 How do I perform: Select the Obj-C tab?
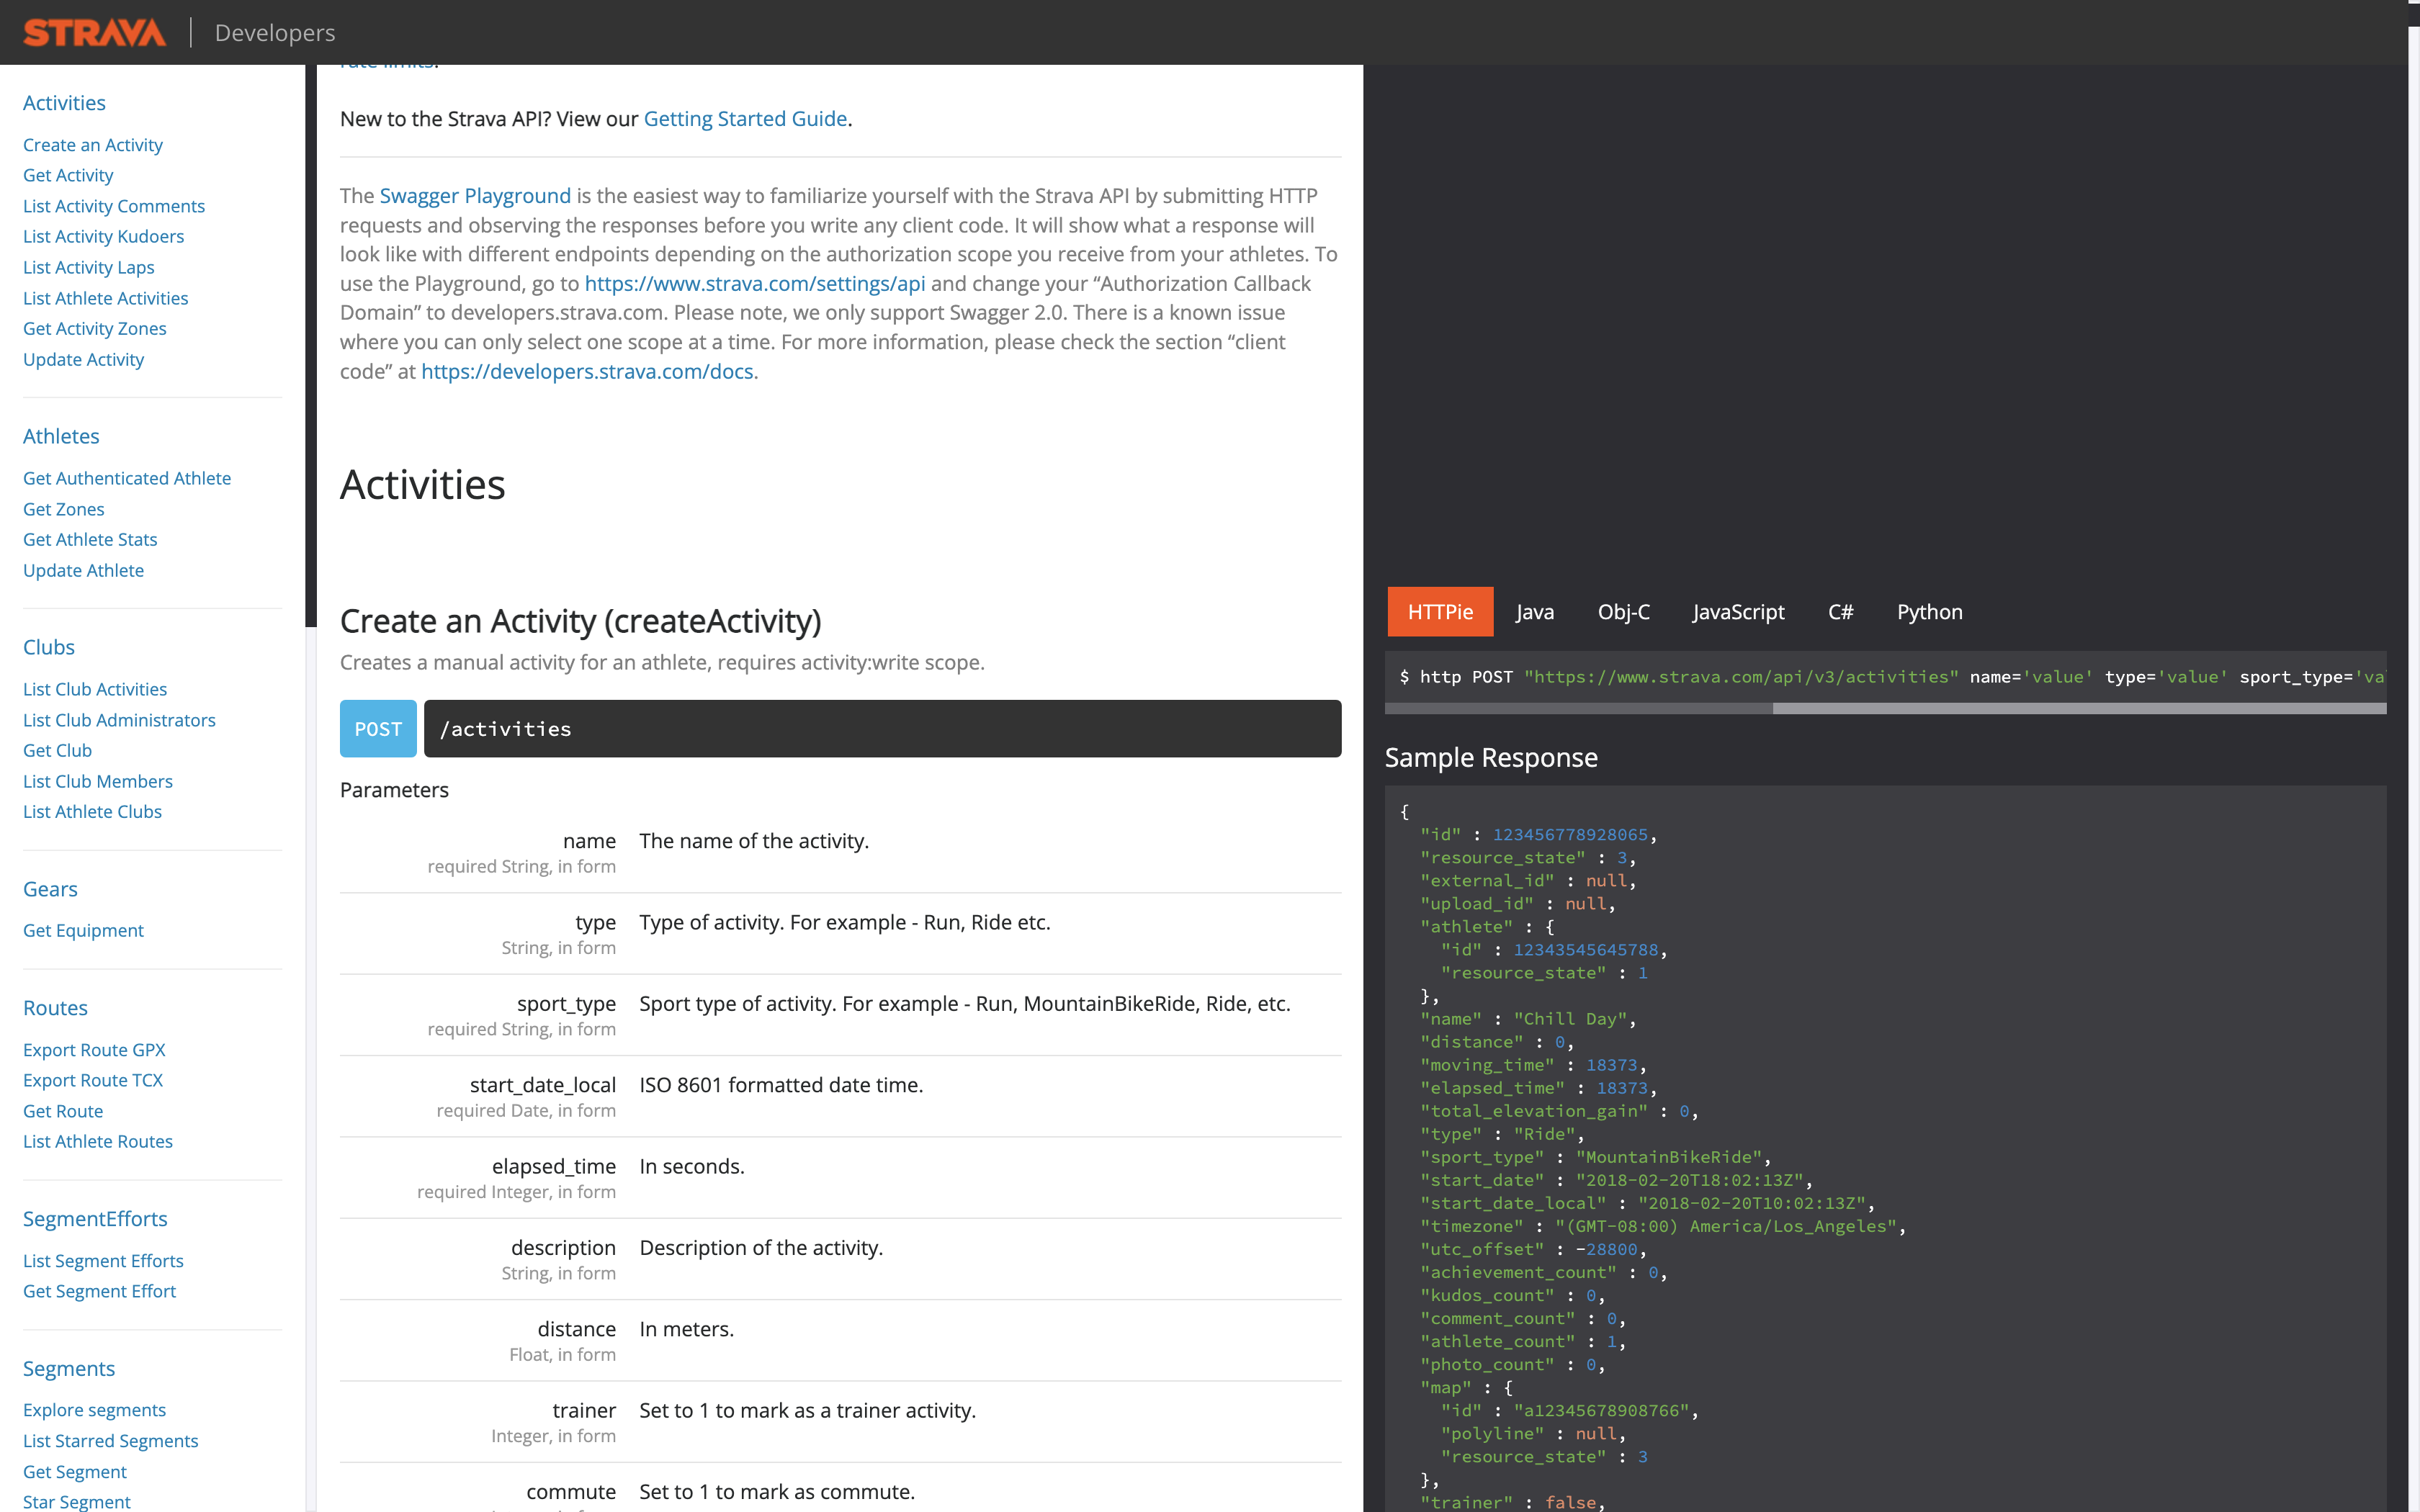1623,611
